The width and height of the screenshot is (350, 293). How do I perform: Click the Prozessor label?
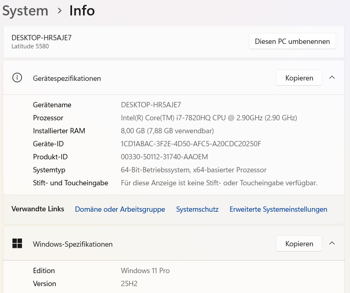tap(48, 117)
